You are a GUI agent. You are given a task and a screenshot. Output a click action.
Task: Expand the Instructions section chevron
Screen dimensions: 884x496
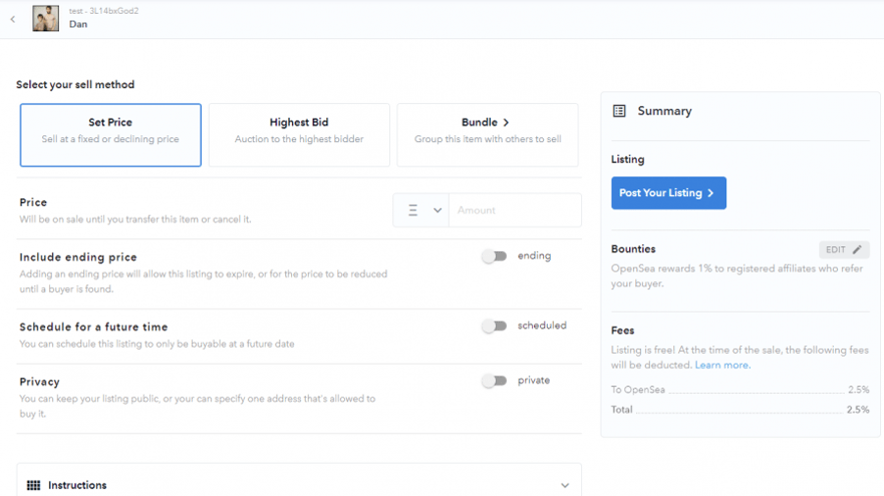coord(565,485)
